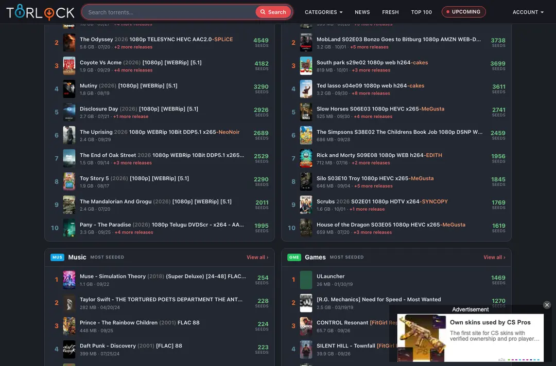Show +5 more releases under MobLand S02E03
The height and width of the screenshot is (366, 556).
tap(369, 47)
